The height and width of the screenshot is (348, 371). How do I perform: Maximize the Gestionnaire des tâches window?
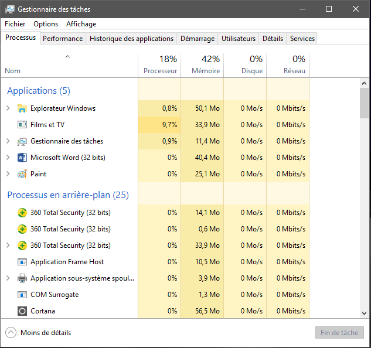(x=329, y=9)
